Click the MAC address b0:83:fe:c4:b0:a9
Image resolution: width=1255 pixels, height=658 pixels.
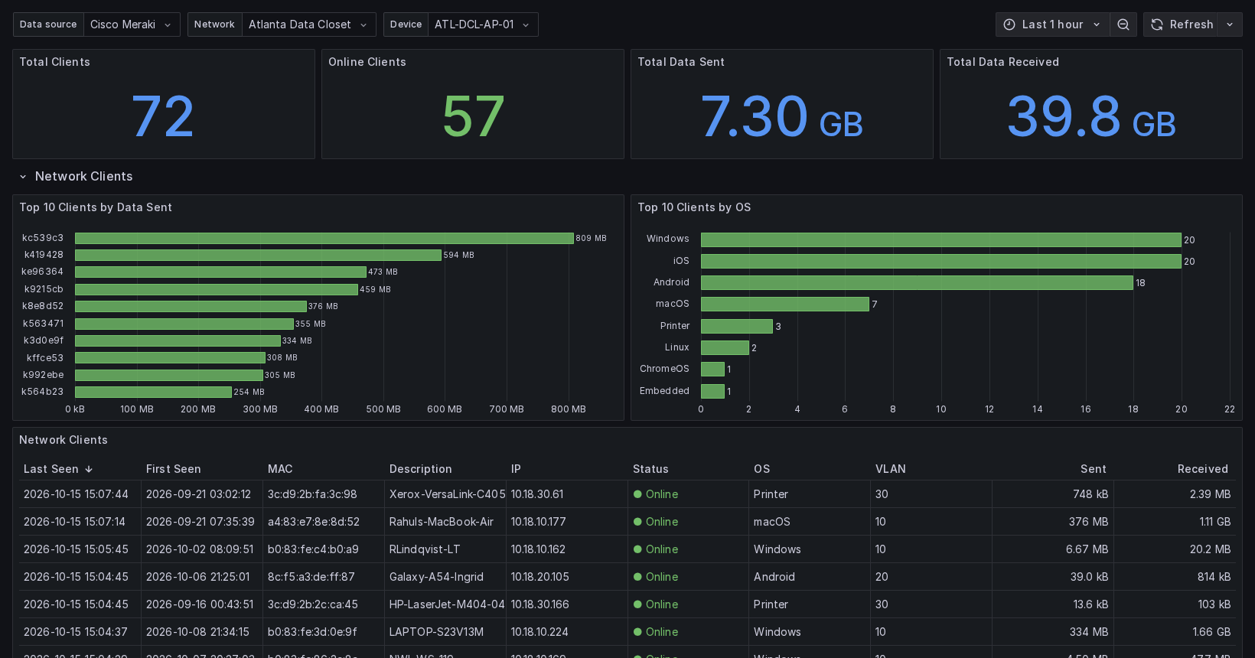(x=313, y=549)
